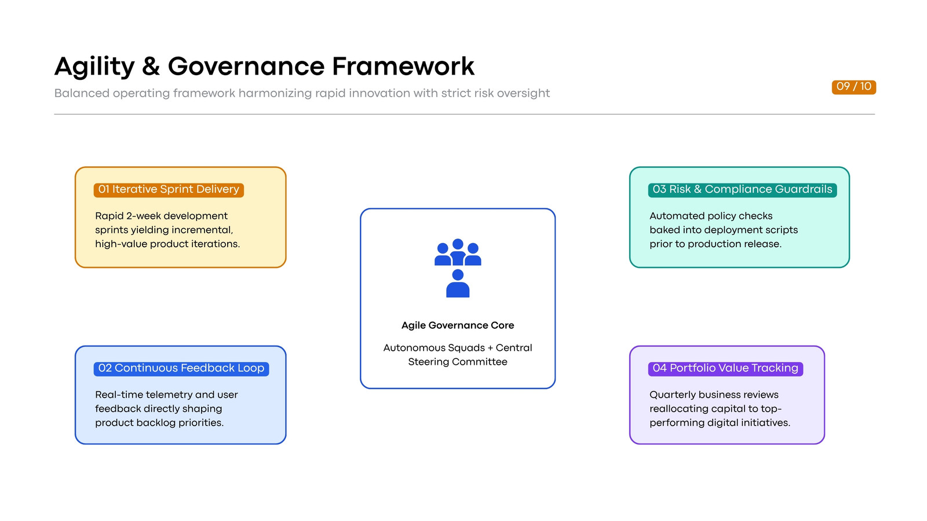This screenshot has height=521, width=927.
Task: Click the 03 Risk & Compliance Guardrails label
Action: pyautogui.click(x=742, y=189)
